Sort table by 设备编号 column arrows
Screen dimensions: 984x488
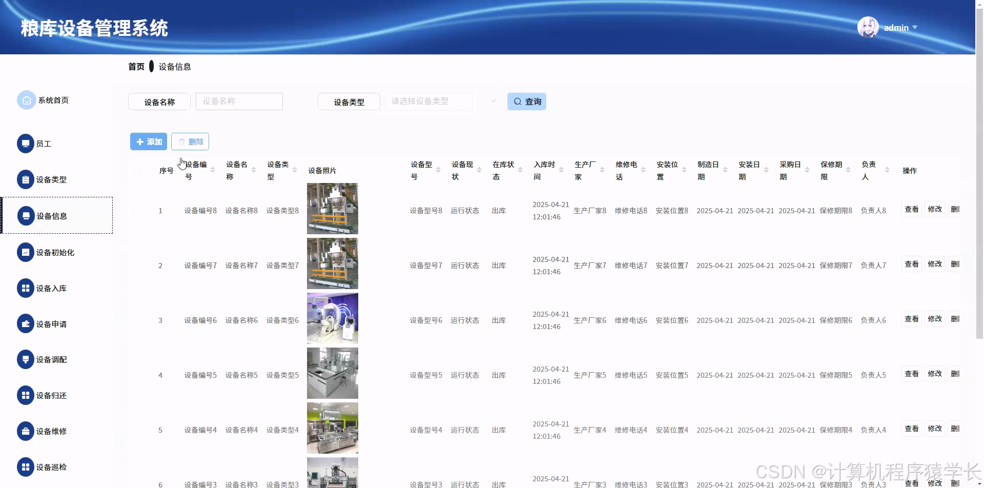213,170
